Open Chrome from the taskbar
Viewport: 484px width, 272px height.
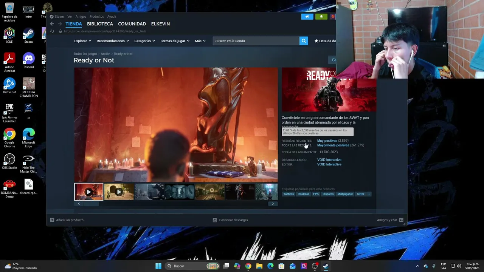point(248,266)
